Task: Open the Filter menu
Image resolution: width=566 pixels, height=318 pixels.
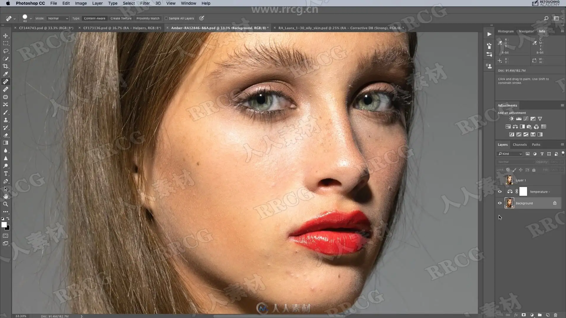Action: (x=145, y=3)
